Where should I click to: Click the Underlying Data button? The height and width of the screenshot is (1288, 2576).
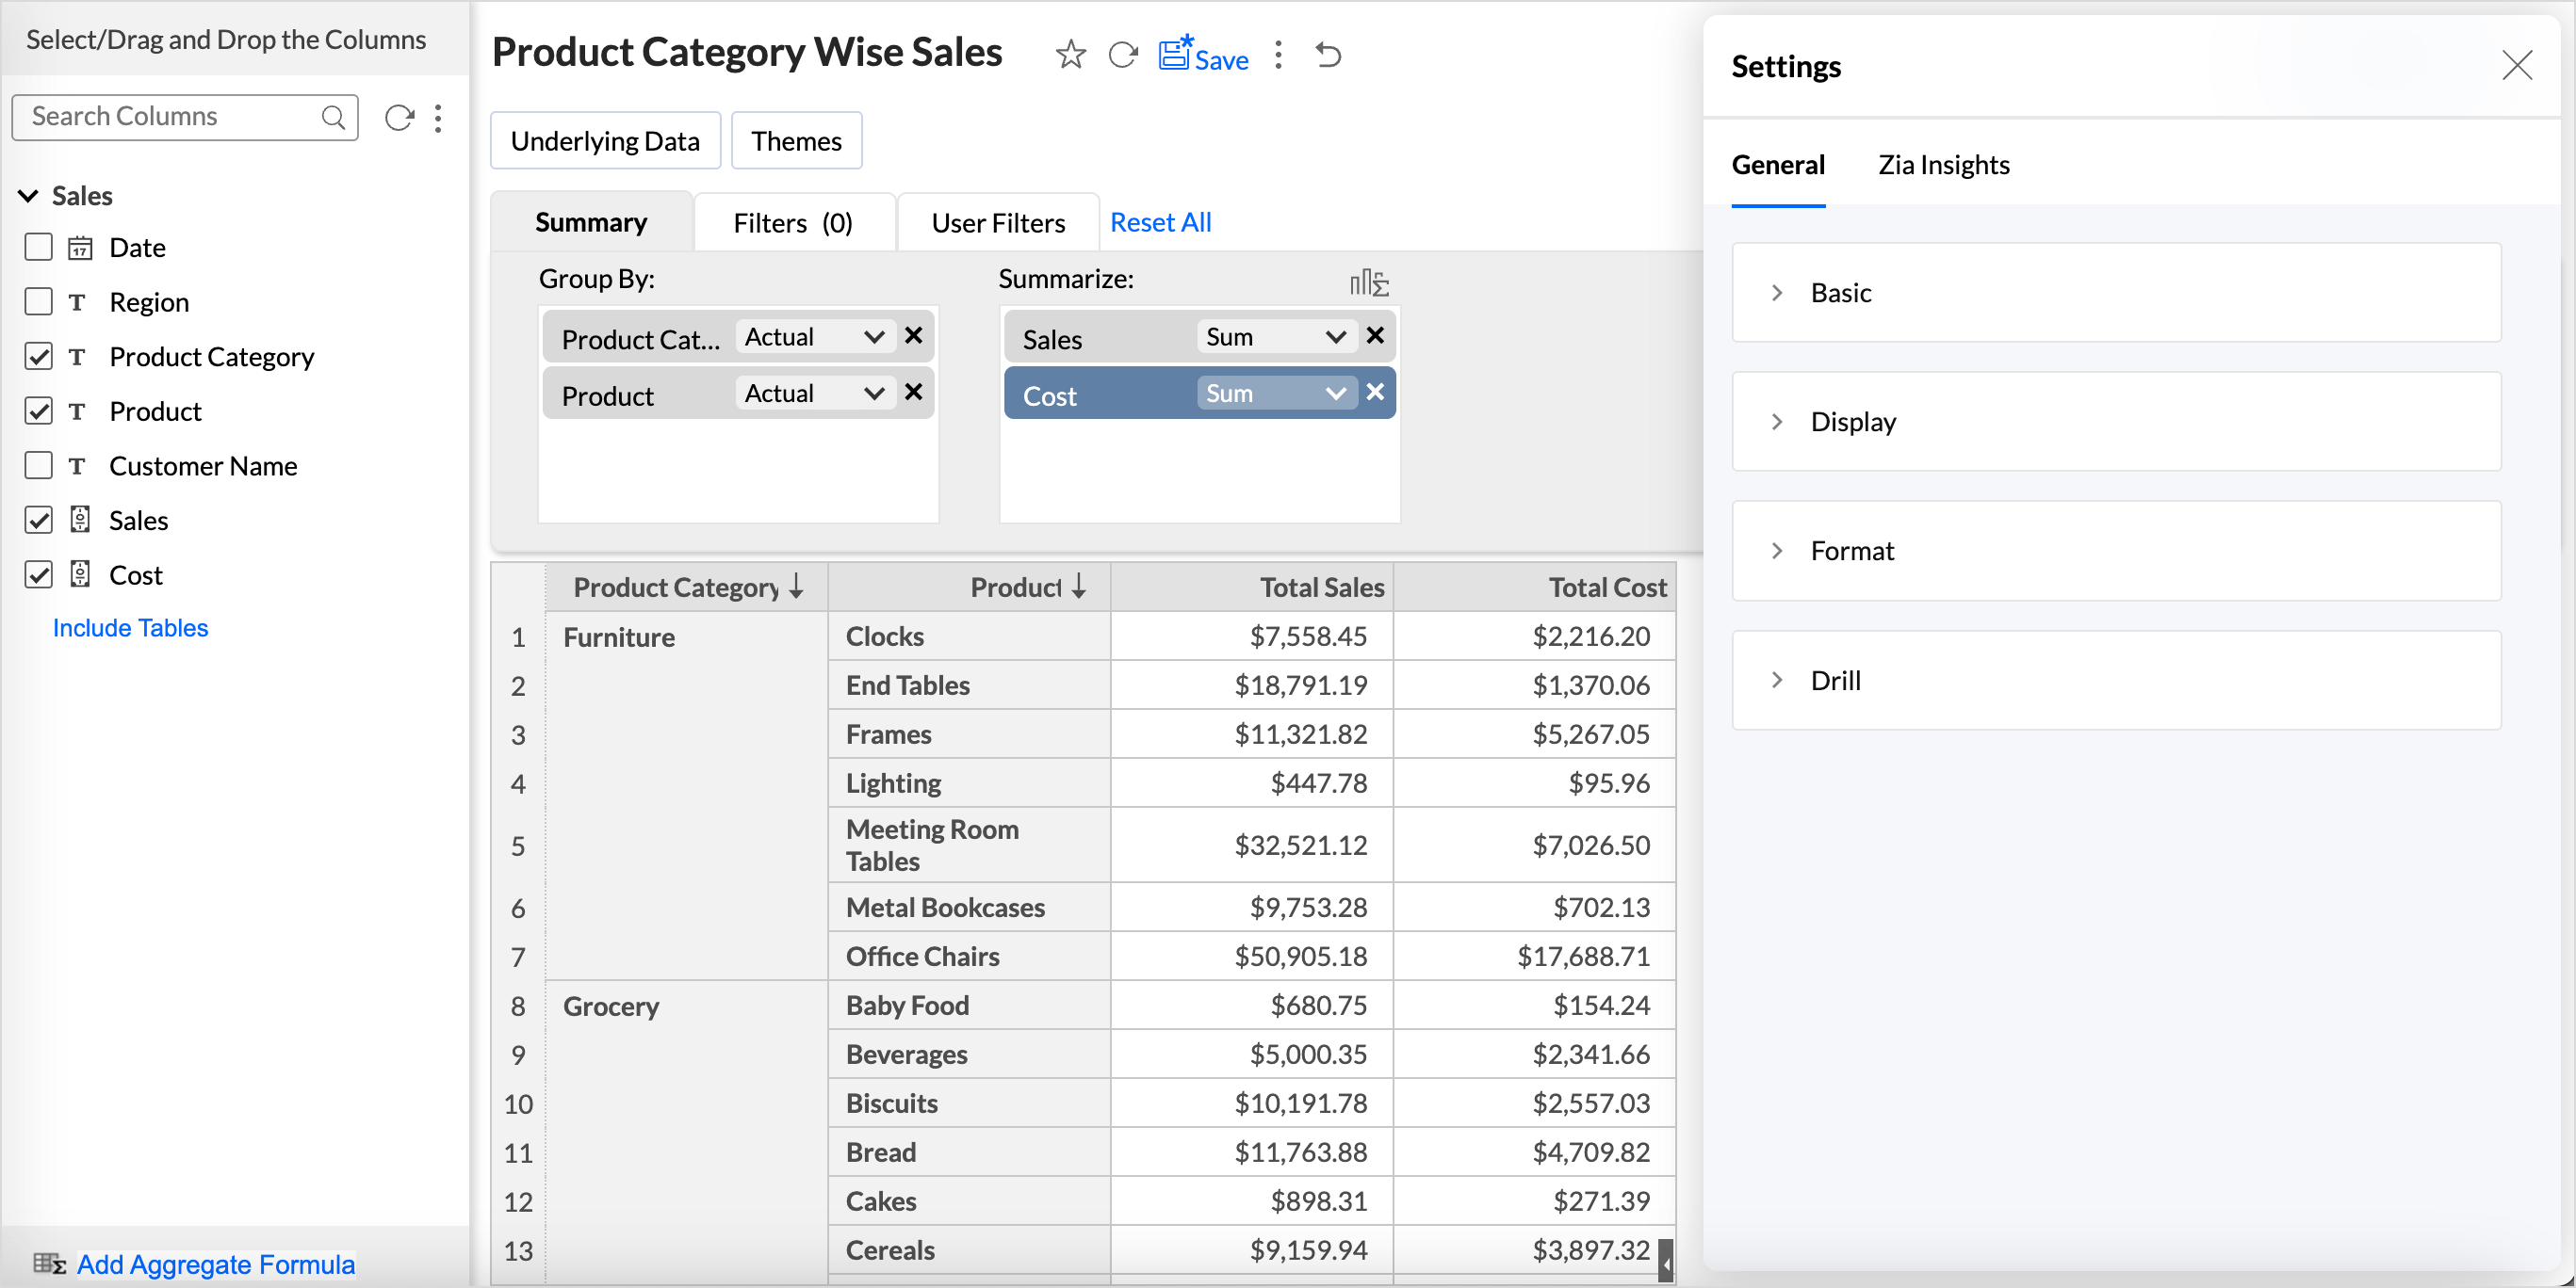(605, 141)
